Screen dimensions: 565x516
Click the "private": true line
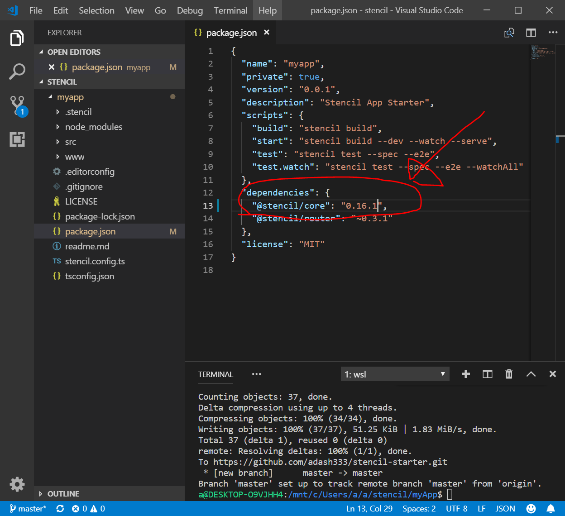[283, 76]
